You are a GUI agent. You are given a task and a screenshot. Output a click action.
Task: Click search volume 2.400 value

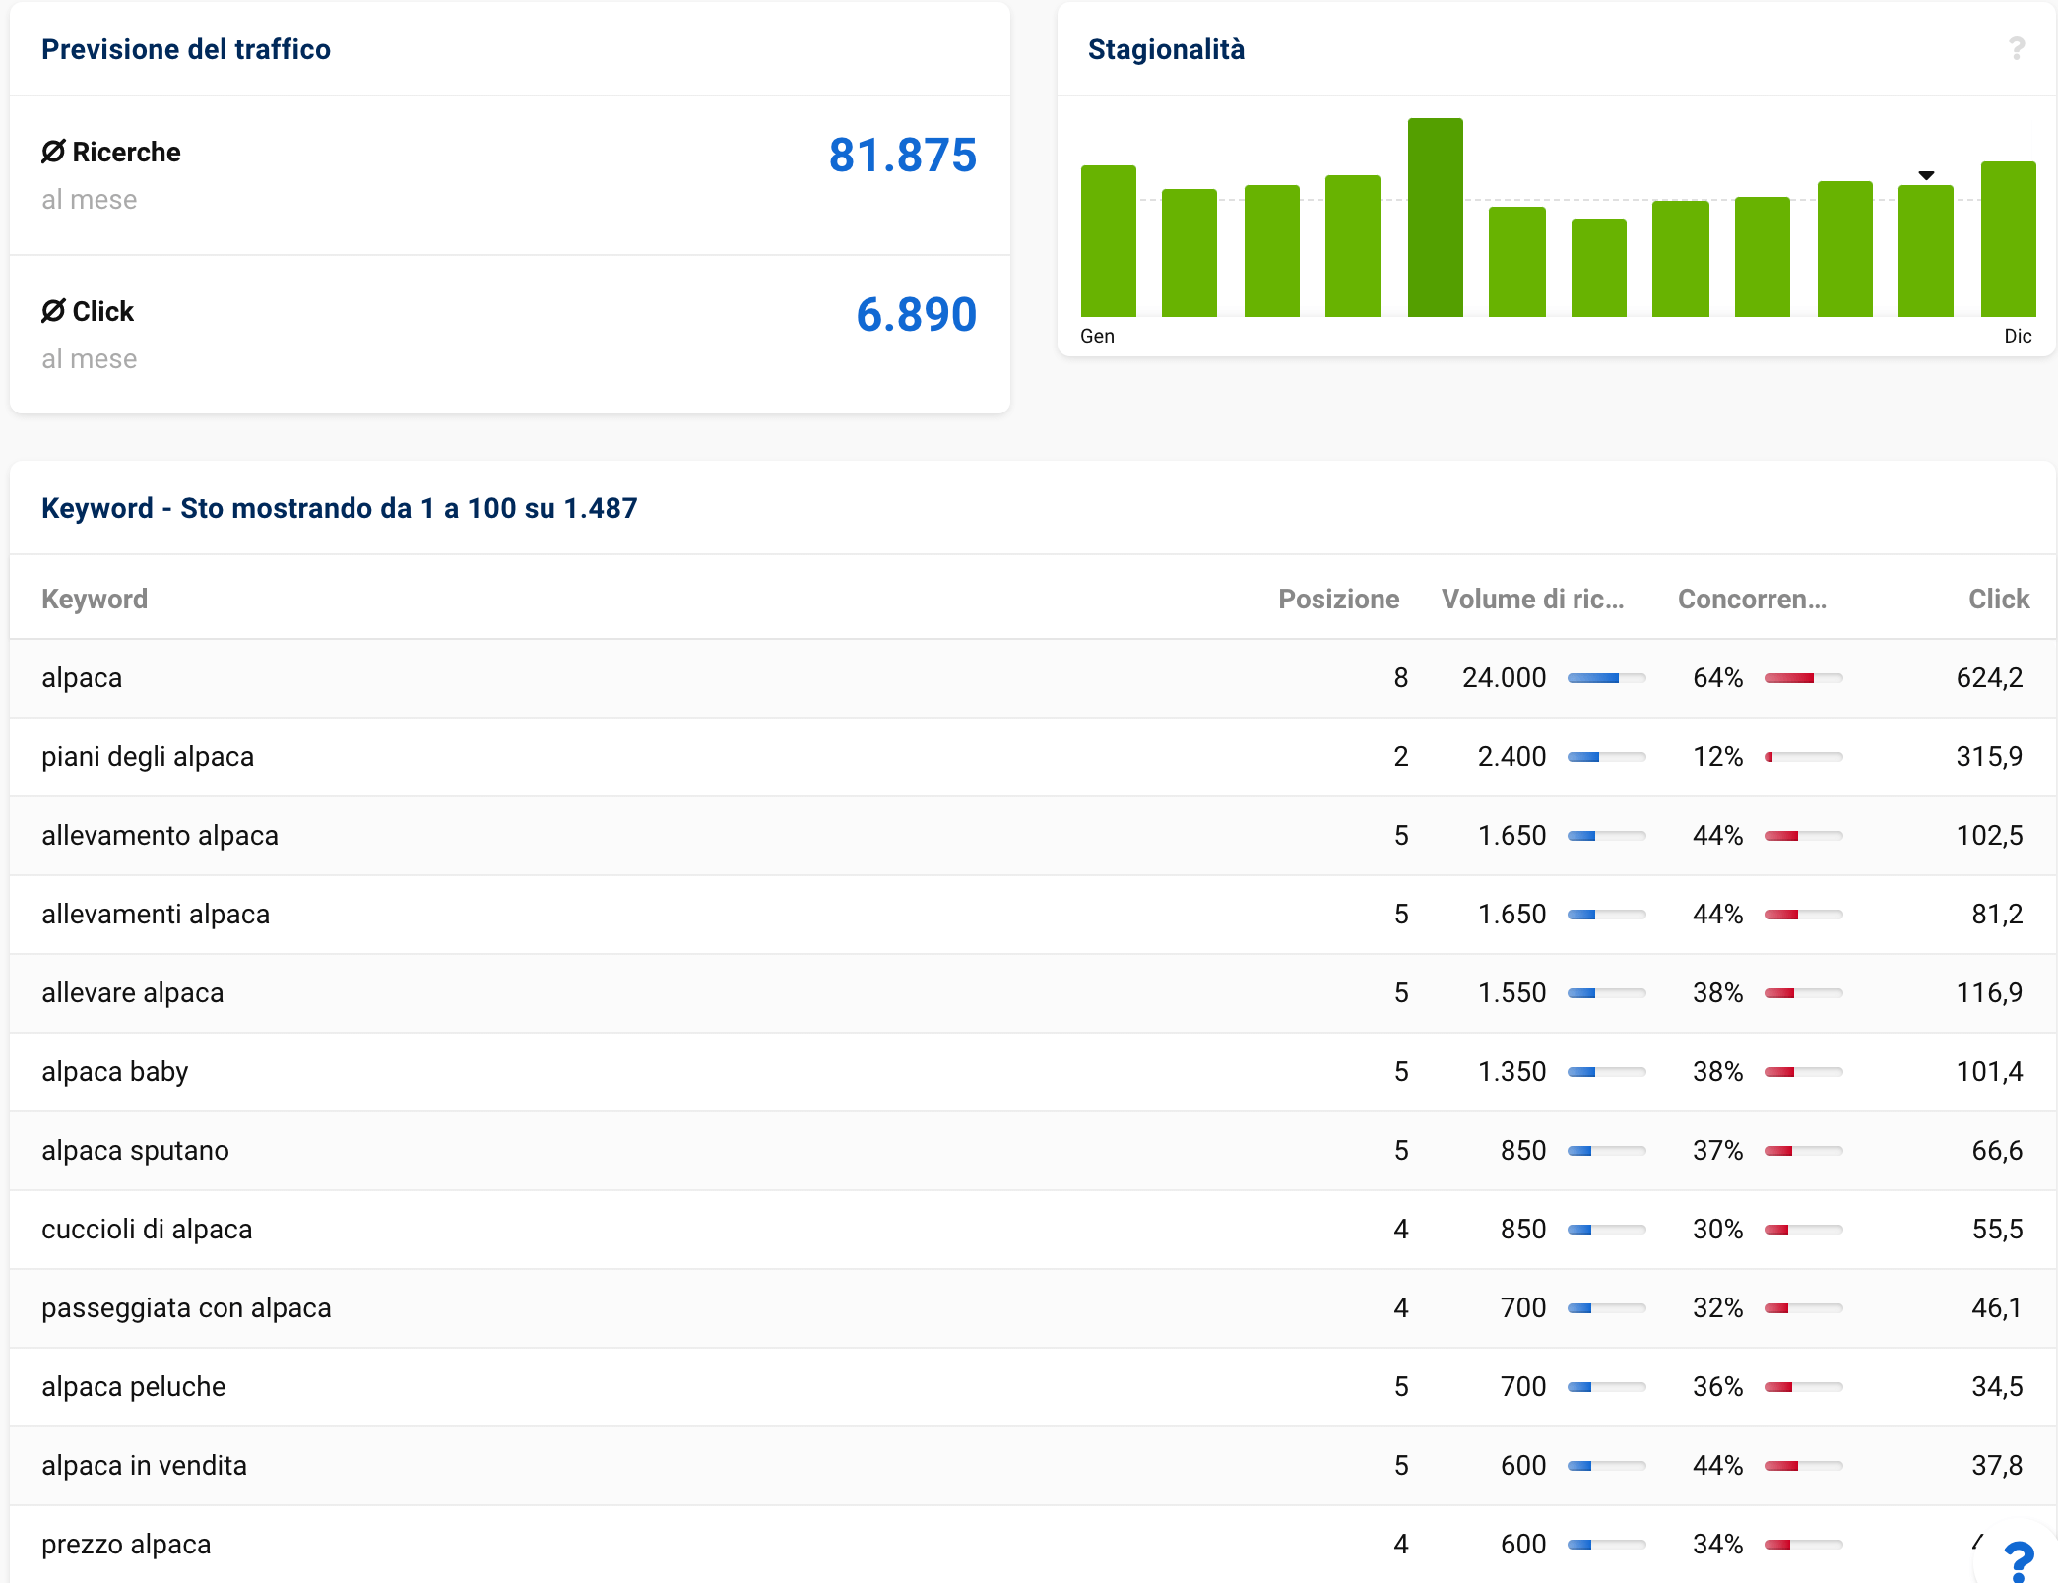1511,757
